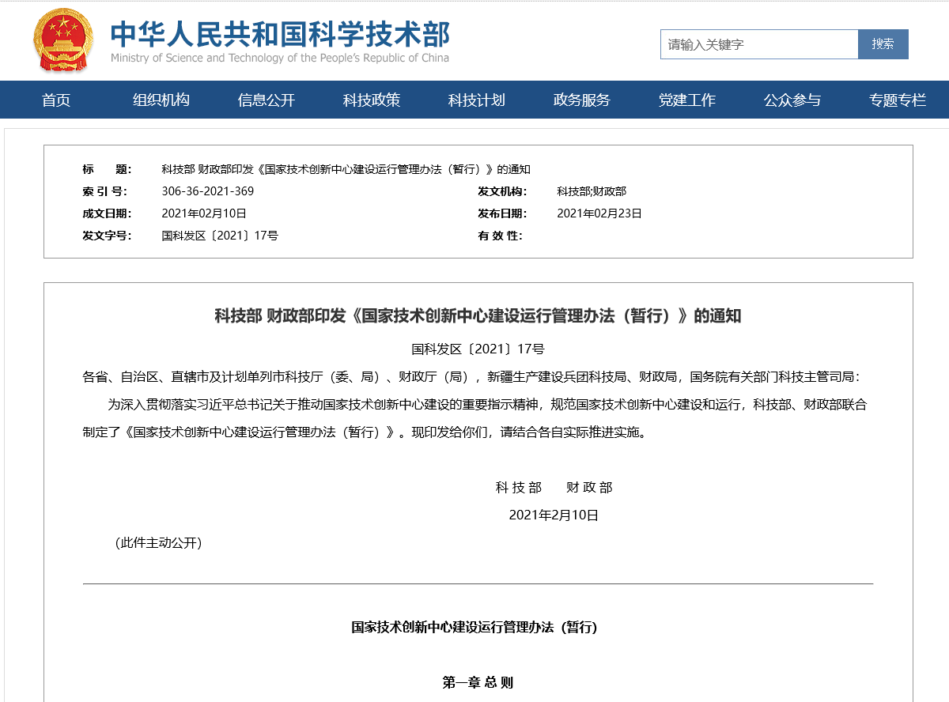Viewport: 949px width, 702px height.
Task: Click the 发文机构 value 科技部;财政部
Action: (591, 191)
